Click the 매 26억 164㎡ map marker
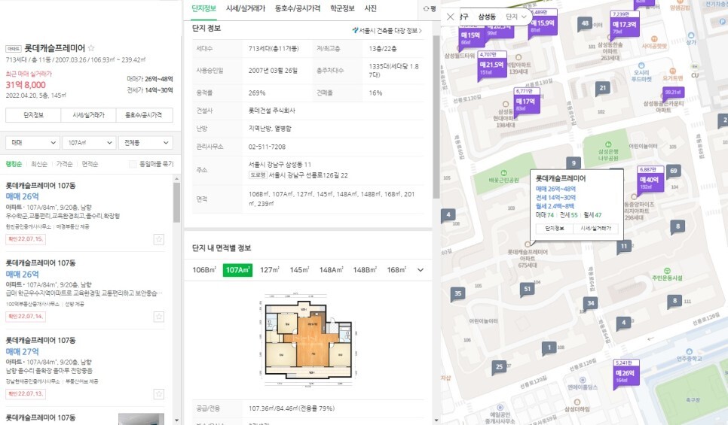728x425 pixels. click(x=626, y=373)
